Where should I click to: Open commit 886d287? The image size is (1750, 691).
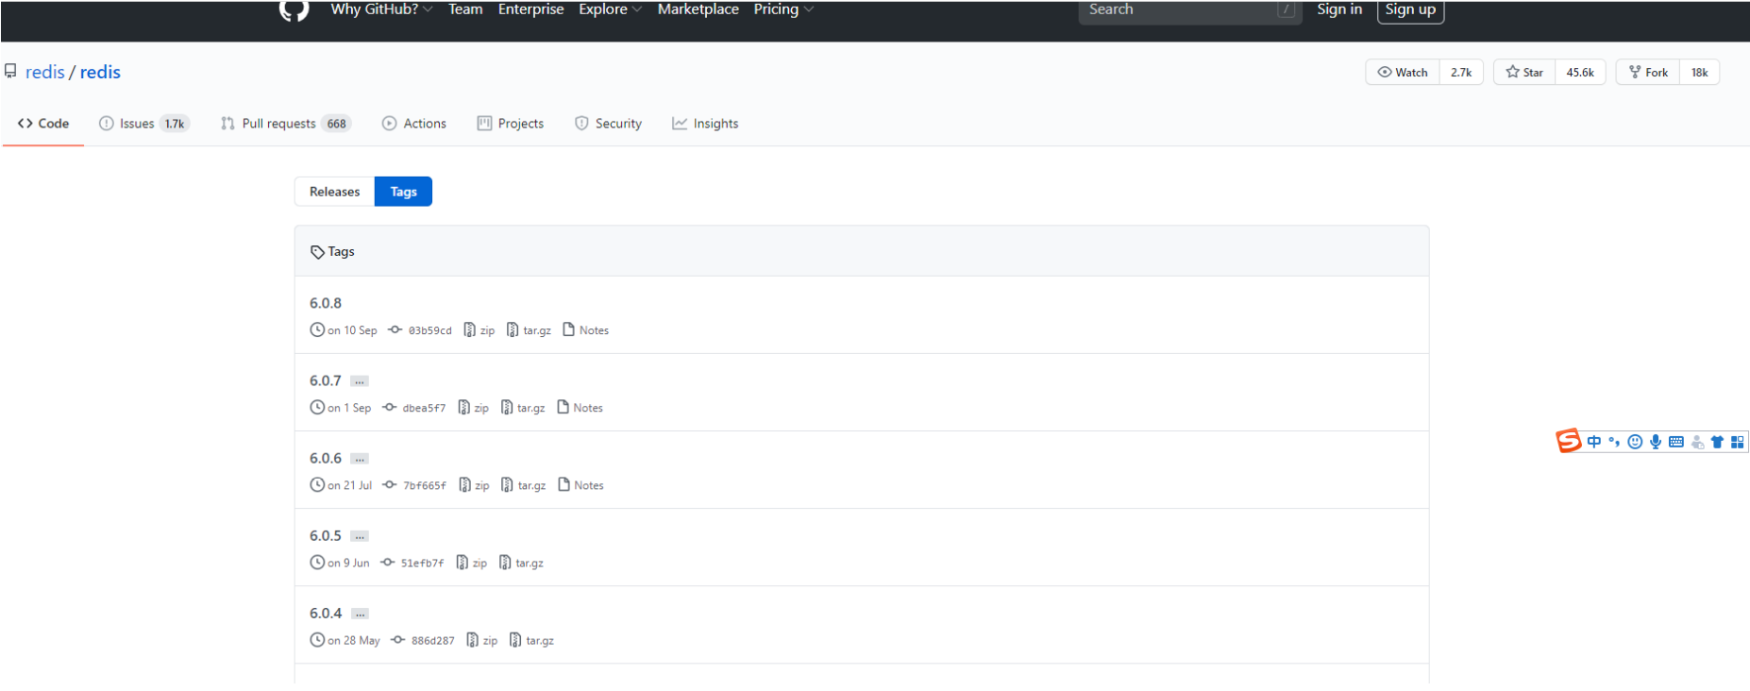(x=423, y=640)
